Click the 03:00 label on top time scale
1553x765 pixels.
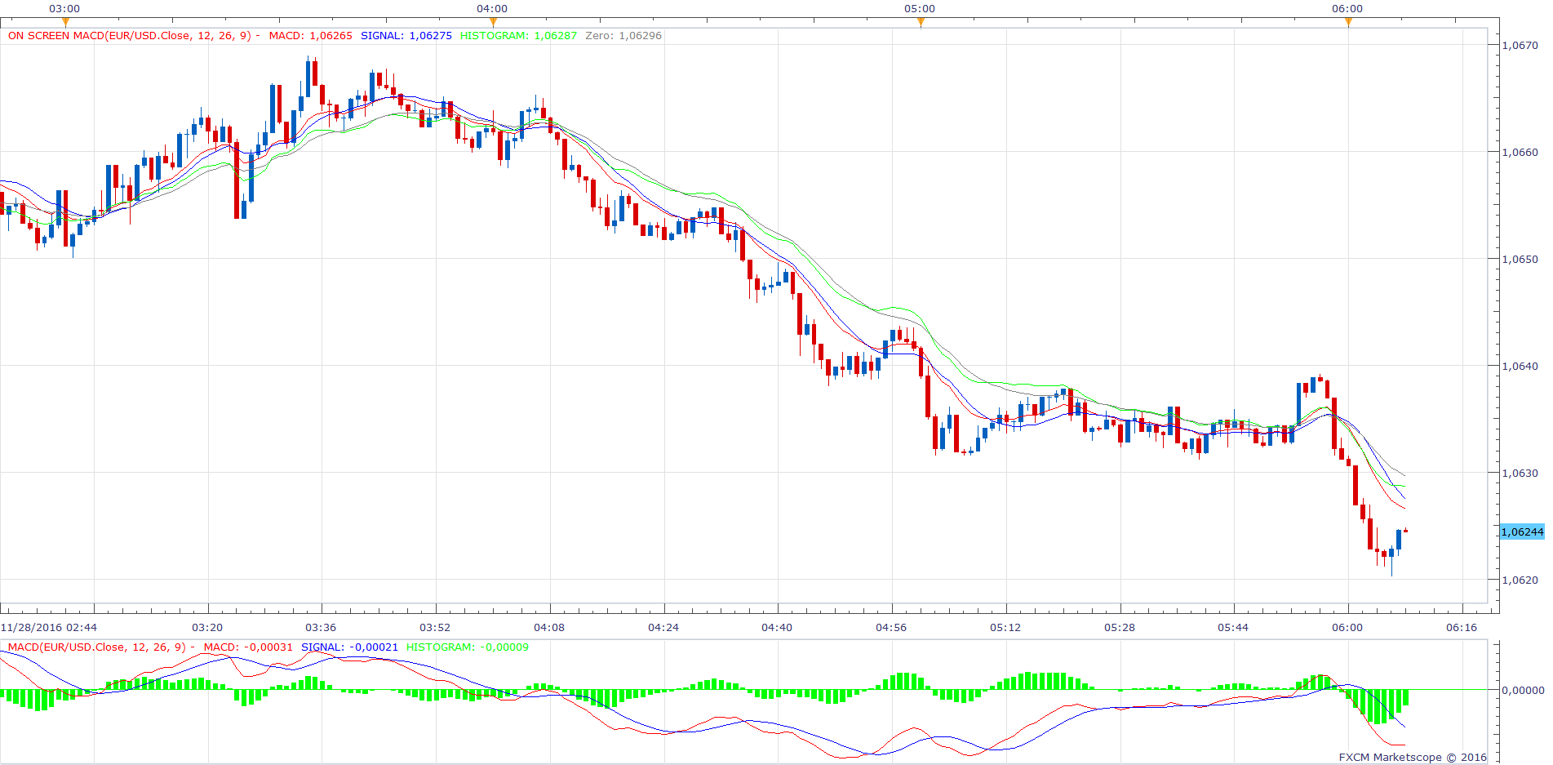(64, 8)
